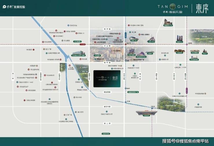Click the red metro line tag on 中山路 west
This screenshot has height=146, width=214.
(x=82, y=44)
